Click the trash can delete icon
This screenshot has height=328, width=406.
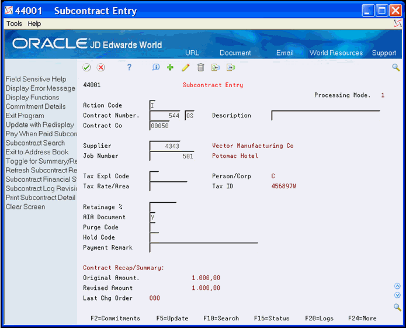pos(200,67)
